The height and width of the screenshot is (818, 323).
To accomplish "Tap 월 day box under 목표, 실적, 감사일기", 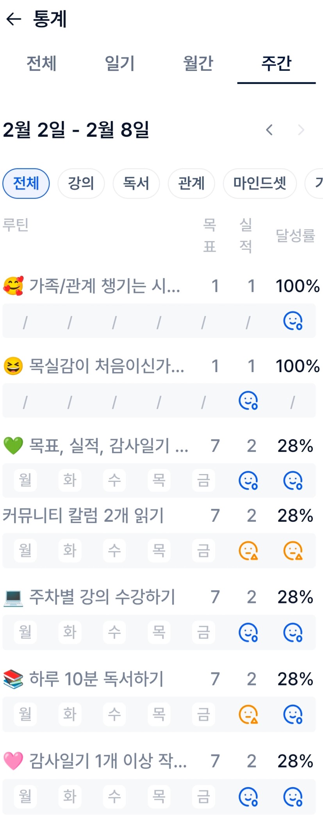I will pyautogui.click(x=25, y=480).
